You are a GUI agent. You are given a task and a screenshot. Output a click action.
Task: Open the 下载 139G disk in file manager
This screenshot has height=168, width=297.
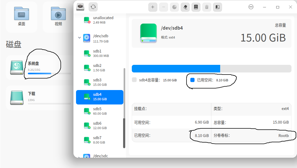pos(40,98)
